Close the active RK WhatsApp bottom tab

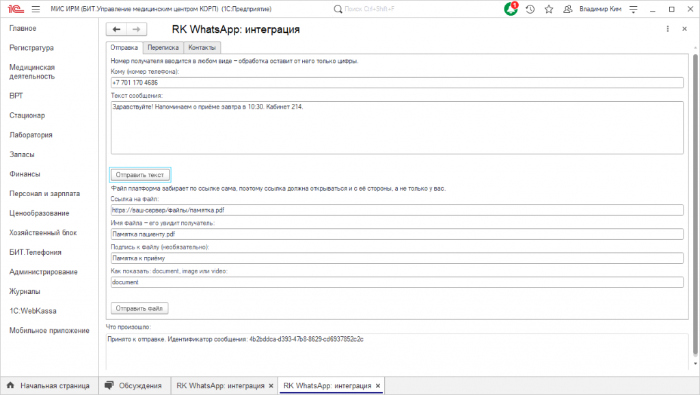[377, 385]
